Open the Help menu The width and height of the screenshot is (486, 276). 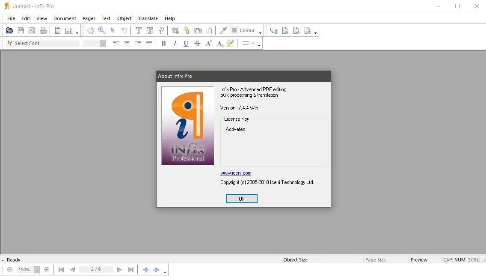coord(169,18)
